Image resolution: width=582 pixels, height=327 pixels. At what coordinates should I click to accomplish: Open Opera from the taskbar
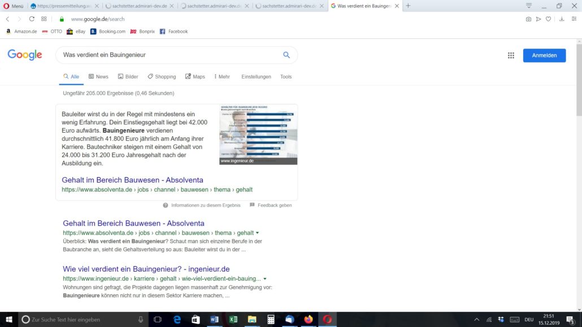pyautogui.click(x=327, y=320)
